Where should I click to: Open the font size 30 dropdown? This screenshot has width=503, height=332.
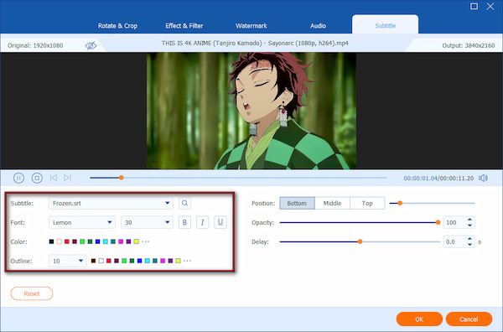point(147,222)
